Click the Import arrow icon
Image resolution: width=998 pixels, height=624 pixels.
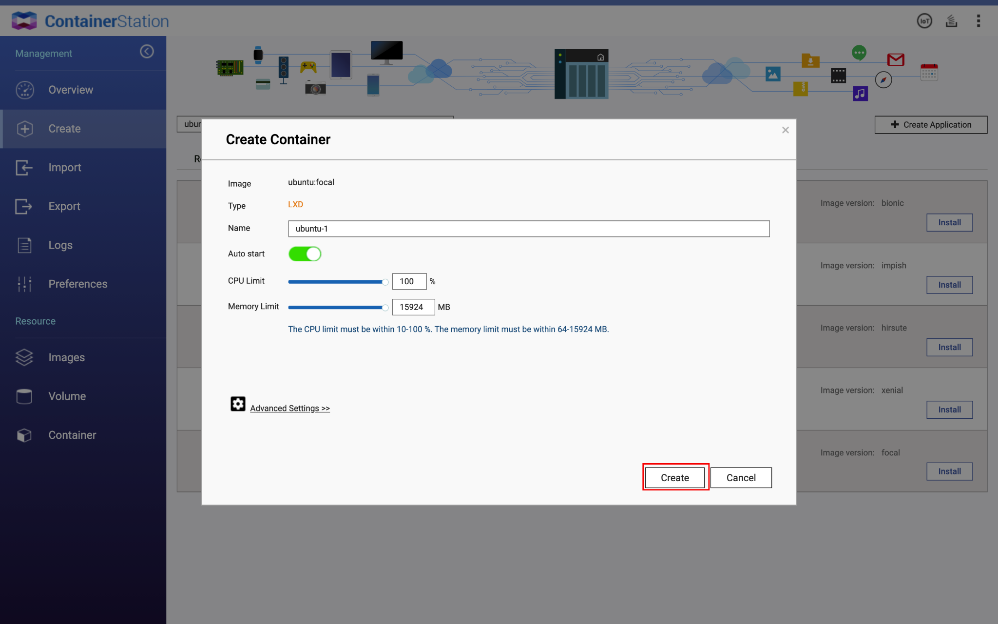coord(24,168)
